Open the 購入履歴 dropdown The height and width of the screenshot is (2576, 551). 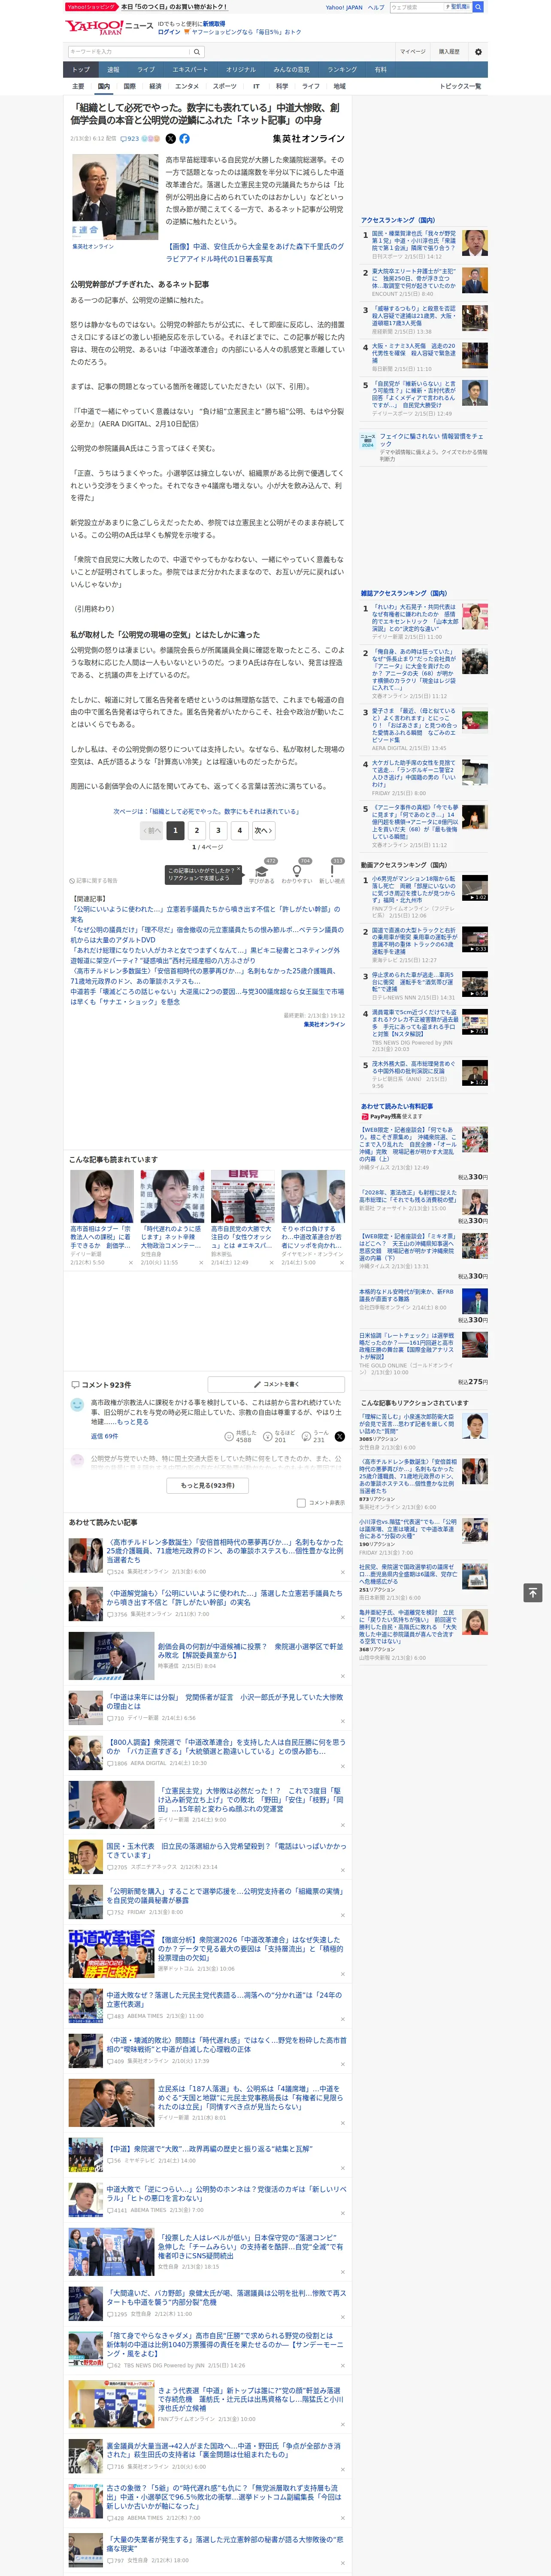(449, 52)
